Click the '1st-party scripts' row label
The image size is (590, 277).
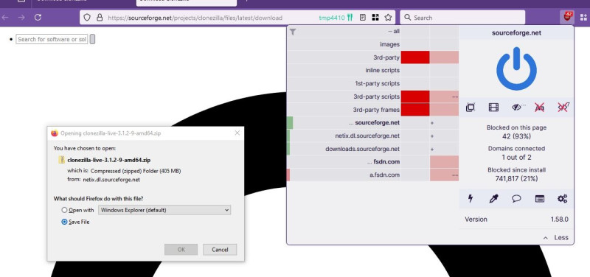point(377,83)
